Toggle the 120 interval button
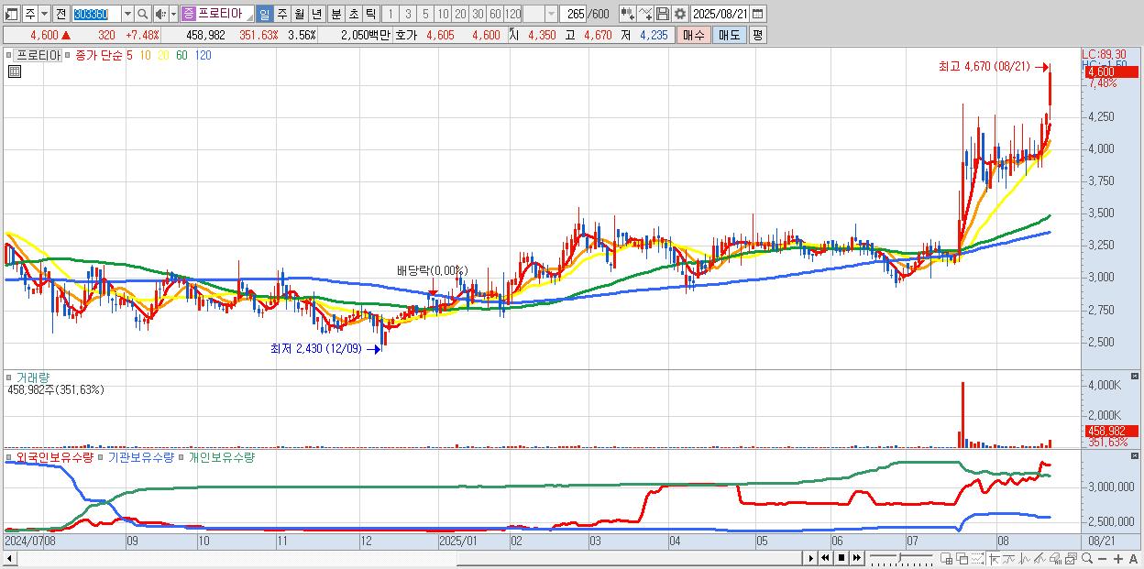1144x569 pixels. tap(512, 14)
